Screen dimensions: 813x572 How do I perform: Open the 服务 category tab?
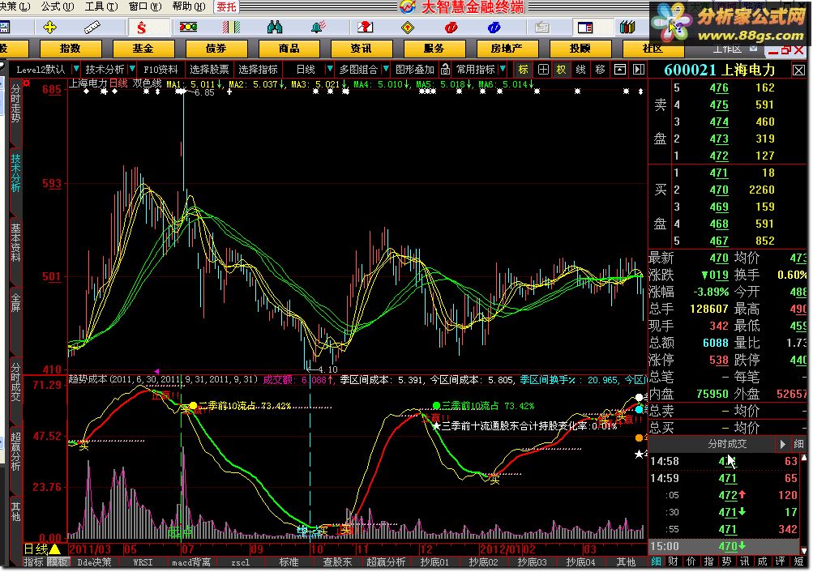tap(434, 49)
